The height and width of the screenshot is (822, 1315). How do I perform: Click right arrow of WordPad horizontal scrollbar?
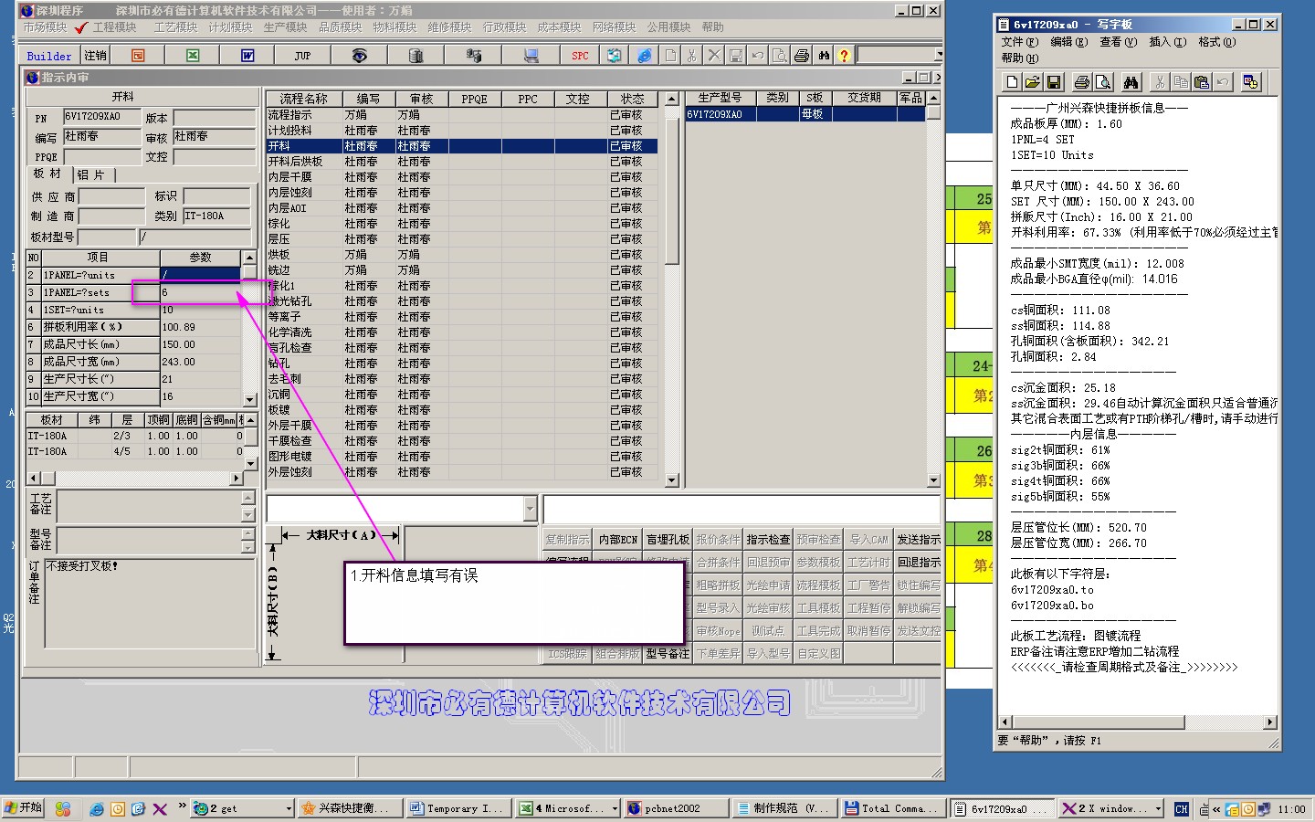1270,722
